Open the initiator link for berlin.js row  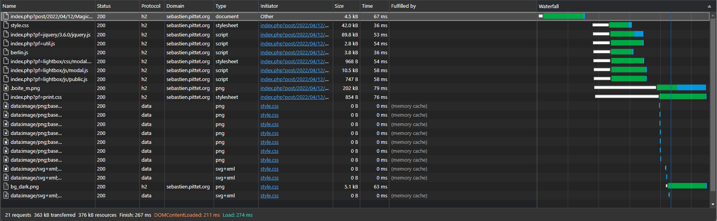click(x=294, y=52)
